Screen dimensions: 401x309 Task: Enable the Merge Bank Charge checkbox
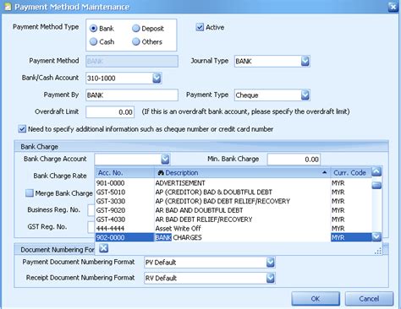(x=30, y=193)
